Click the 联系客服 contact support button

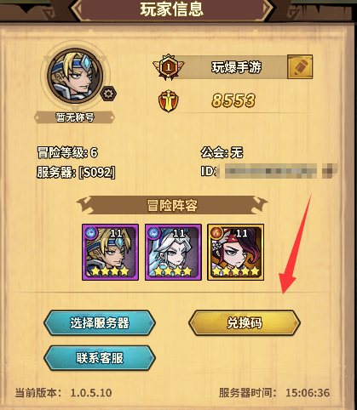[100, 358]
